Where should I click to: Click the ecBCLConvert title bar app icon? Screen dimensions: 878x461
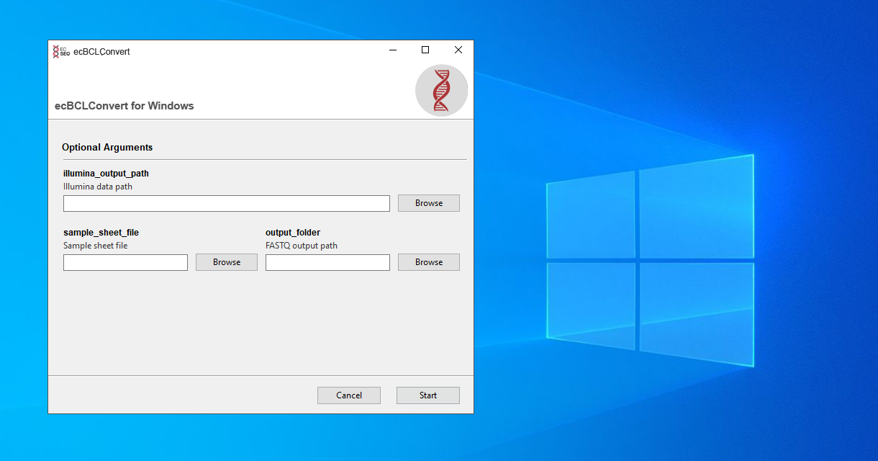[x=61, y=51]
